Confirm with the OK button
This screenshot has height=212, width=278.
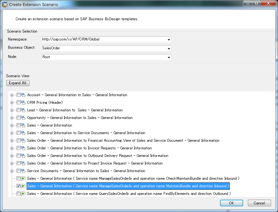point(231,203)
